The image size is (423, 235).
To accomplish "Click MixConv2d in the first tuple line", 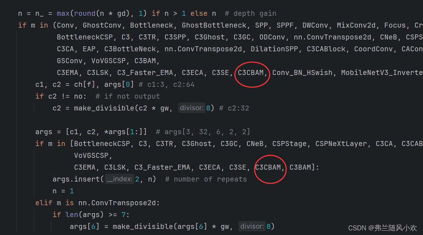I will click(x=356, y=25).
